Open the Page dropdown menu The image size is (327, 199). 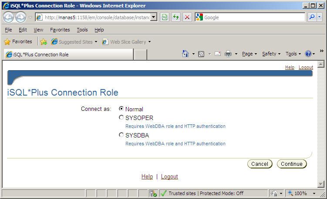coord(249,54)
